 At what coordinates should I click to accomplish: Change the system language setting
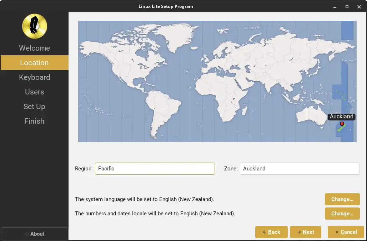(x=342, y=199)
